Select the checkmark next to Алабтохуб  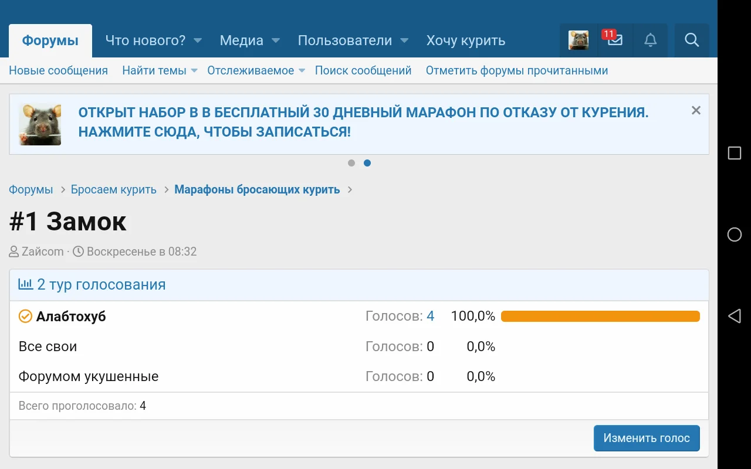click(25, 315)
